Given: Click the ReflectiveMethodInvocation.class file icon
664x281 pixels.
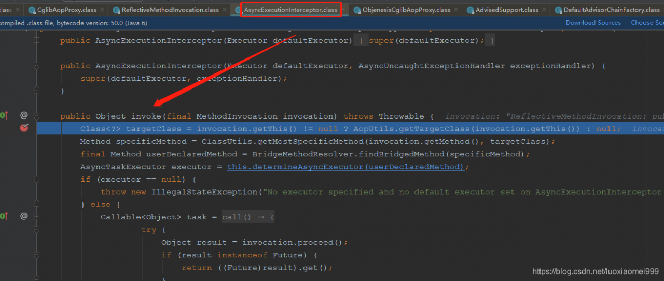Looking at the screenshot, I should (117, 10).
